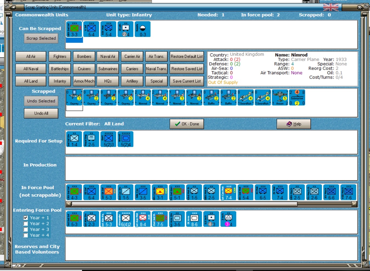
Task: Enable the Year + 3 checkbox
Action: point(26,229)
